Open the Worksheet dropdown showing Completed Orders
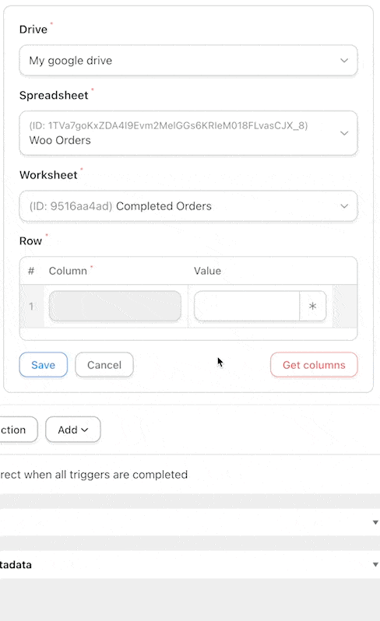Screen dimensions: 380x621 (188, 206)
